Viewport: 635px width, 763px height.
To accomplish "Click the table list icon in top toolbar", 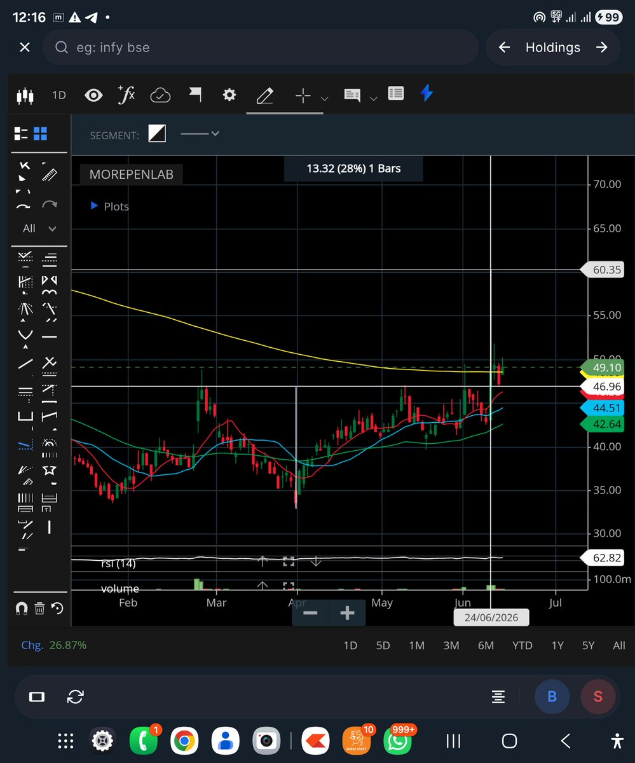I will coord(395,94).
